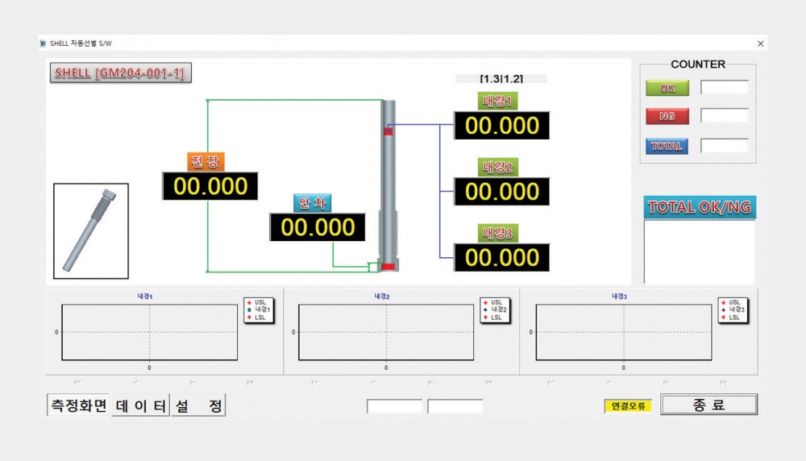
Task: Select the 측정화면 tab
Action: [79, 405]
